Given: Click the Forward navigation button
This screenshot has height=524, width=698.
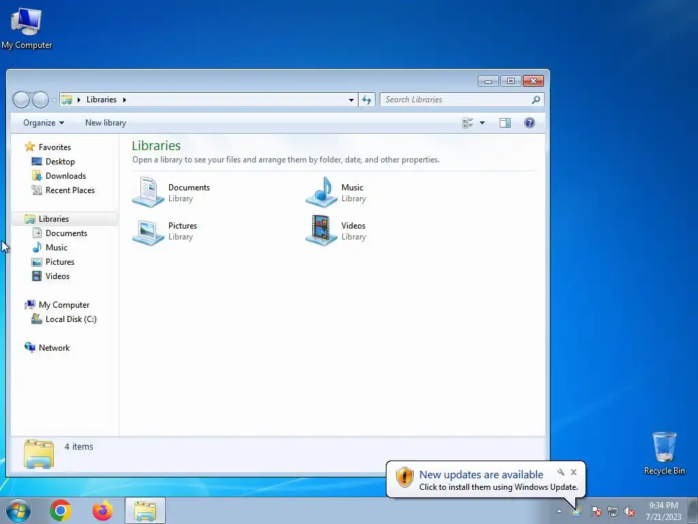Looking at the screenshot, I should (40, 100).
